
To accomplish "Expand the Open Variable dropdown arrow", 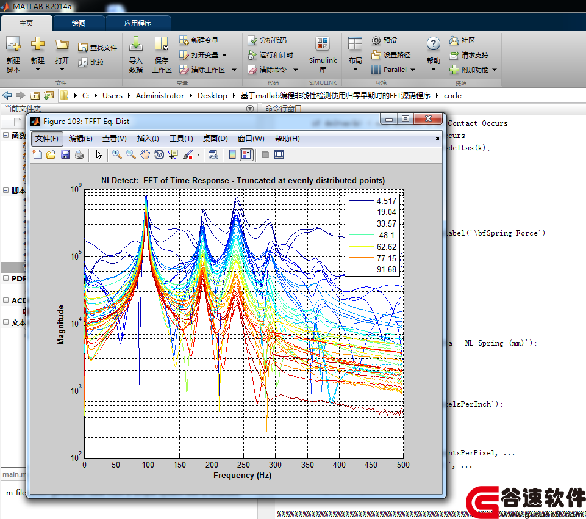I will coord(224,55).
